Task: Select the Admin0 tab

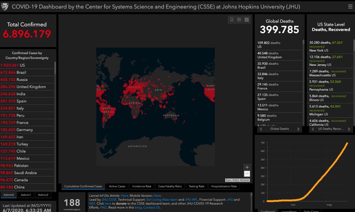Action: (x=9, y=195)
